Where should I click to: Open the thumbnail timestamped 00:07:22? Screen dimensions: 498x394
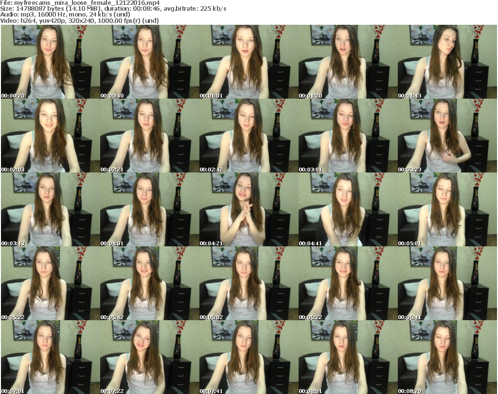coord(149,357)
